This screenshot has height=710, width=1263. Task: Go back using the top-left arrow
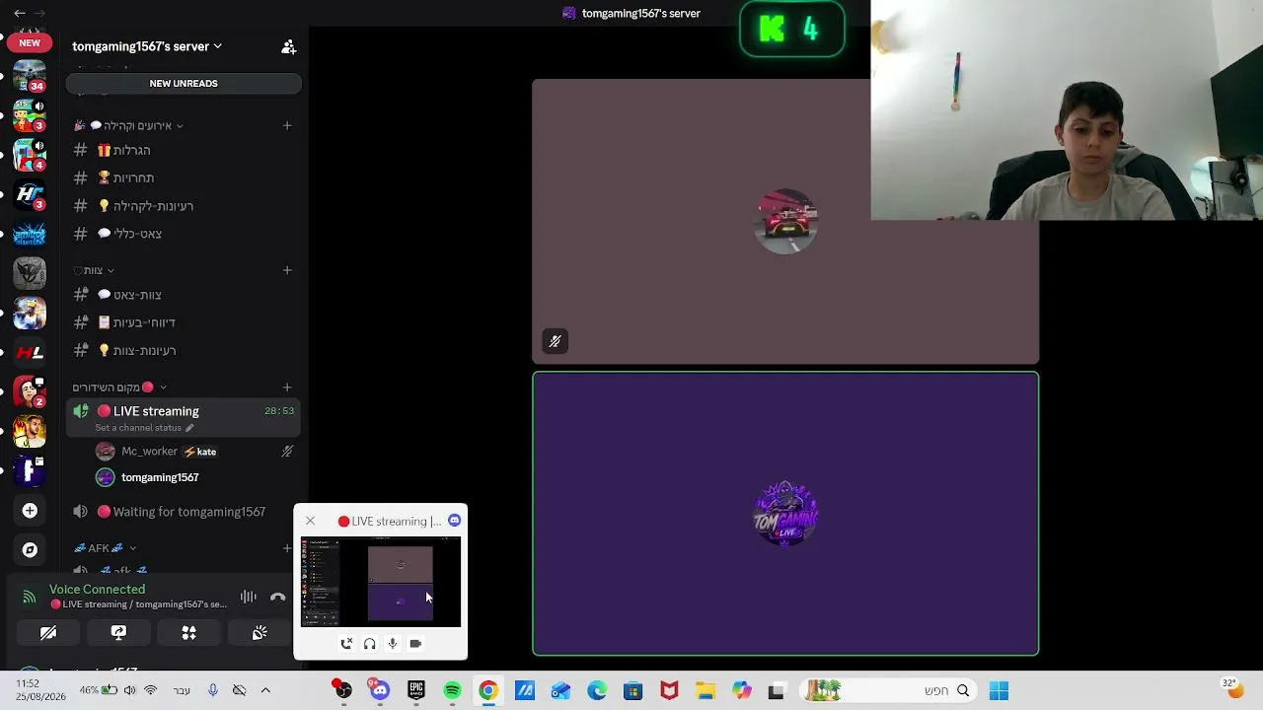(20, 14)
